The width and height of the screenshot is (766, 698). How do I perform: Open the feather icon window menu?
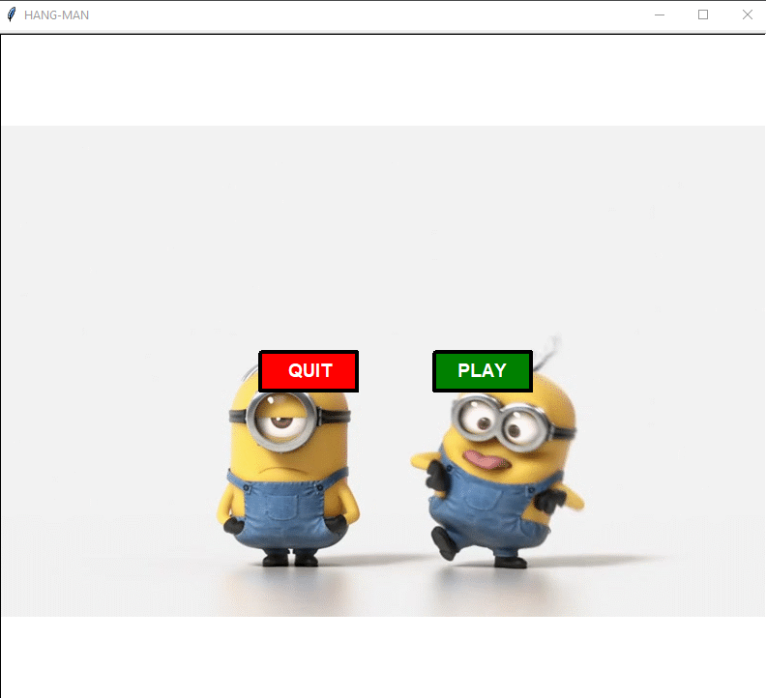click(12, 15)
